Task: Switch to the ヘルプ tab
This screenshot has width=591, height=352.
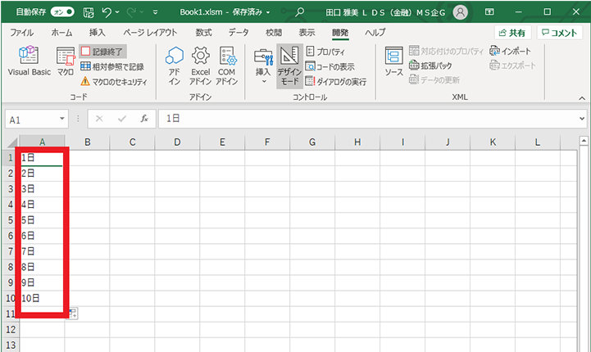Action: click(x=375, y=33)
